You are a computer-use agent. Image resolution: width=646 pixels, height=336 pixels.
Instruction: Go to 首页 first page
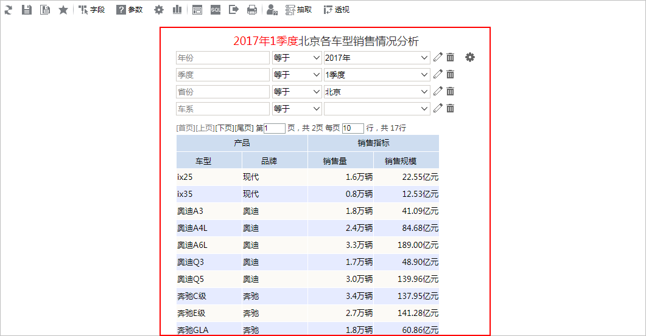pos(186,128)
